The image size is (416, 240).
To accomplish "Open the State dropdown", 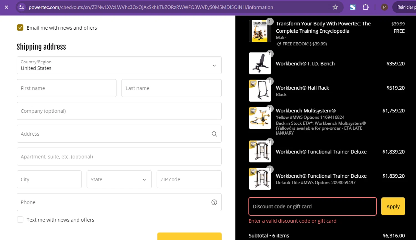I will click(x=119, y=179).
